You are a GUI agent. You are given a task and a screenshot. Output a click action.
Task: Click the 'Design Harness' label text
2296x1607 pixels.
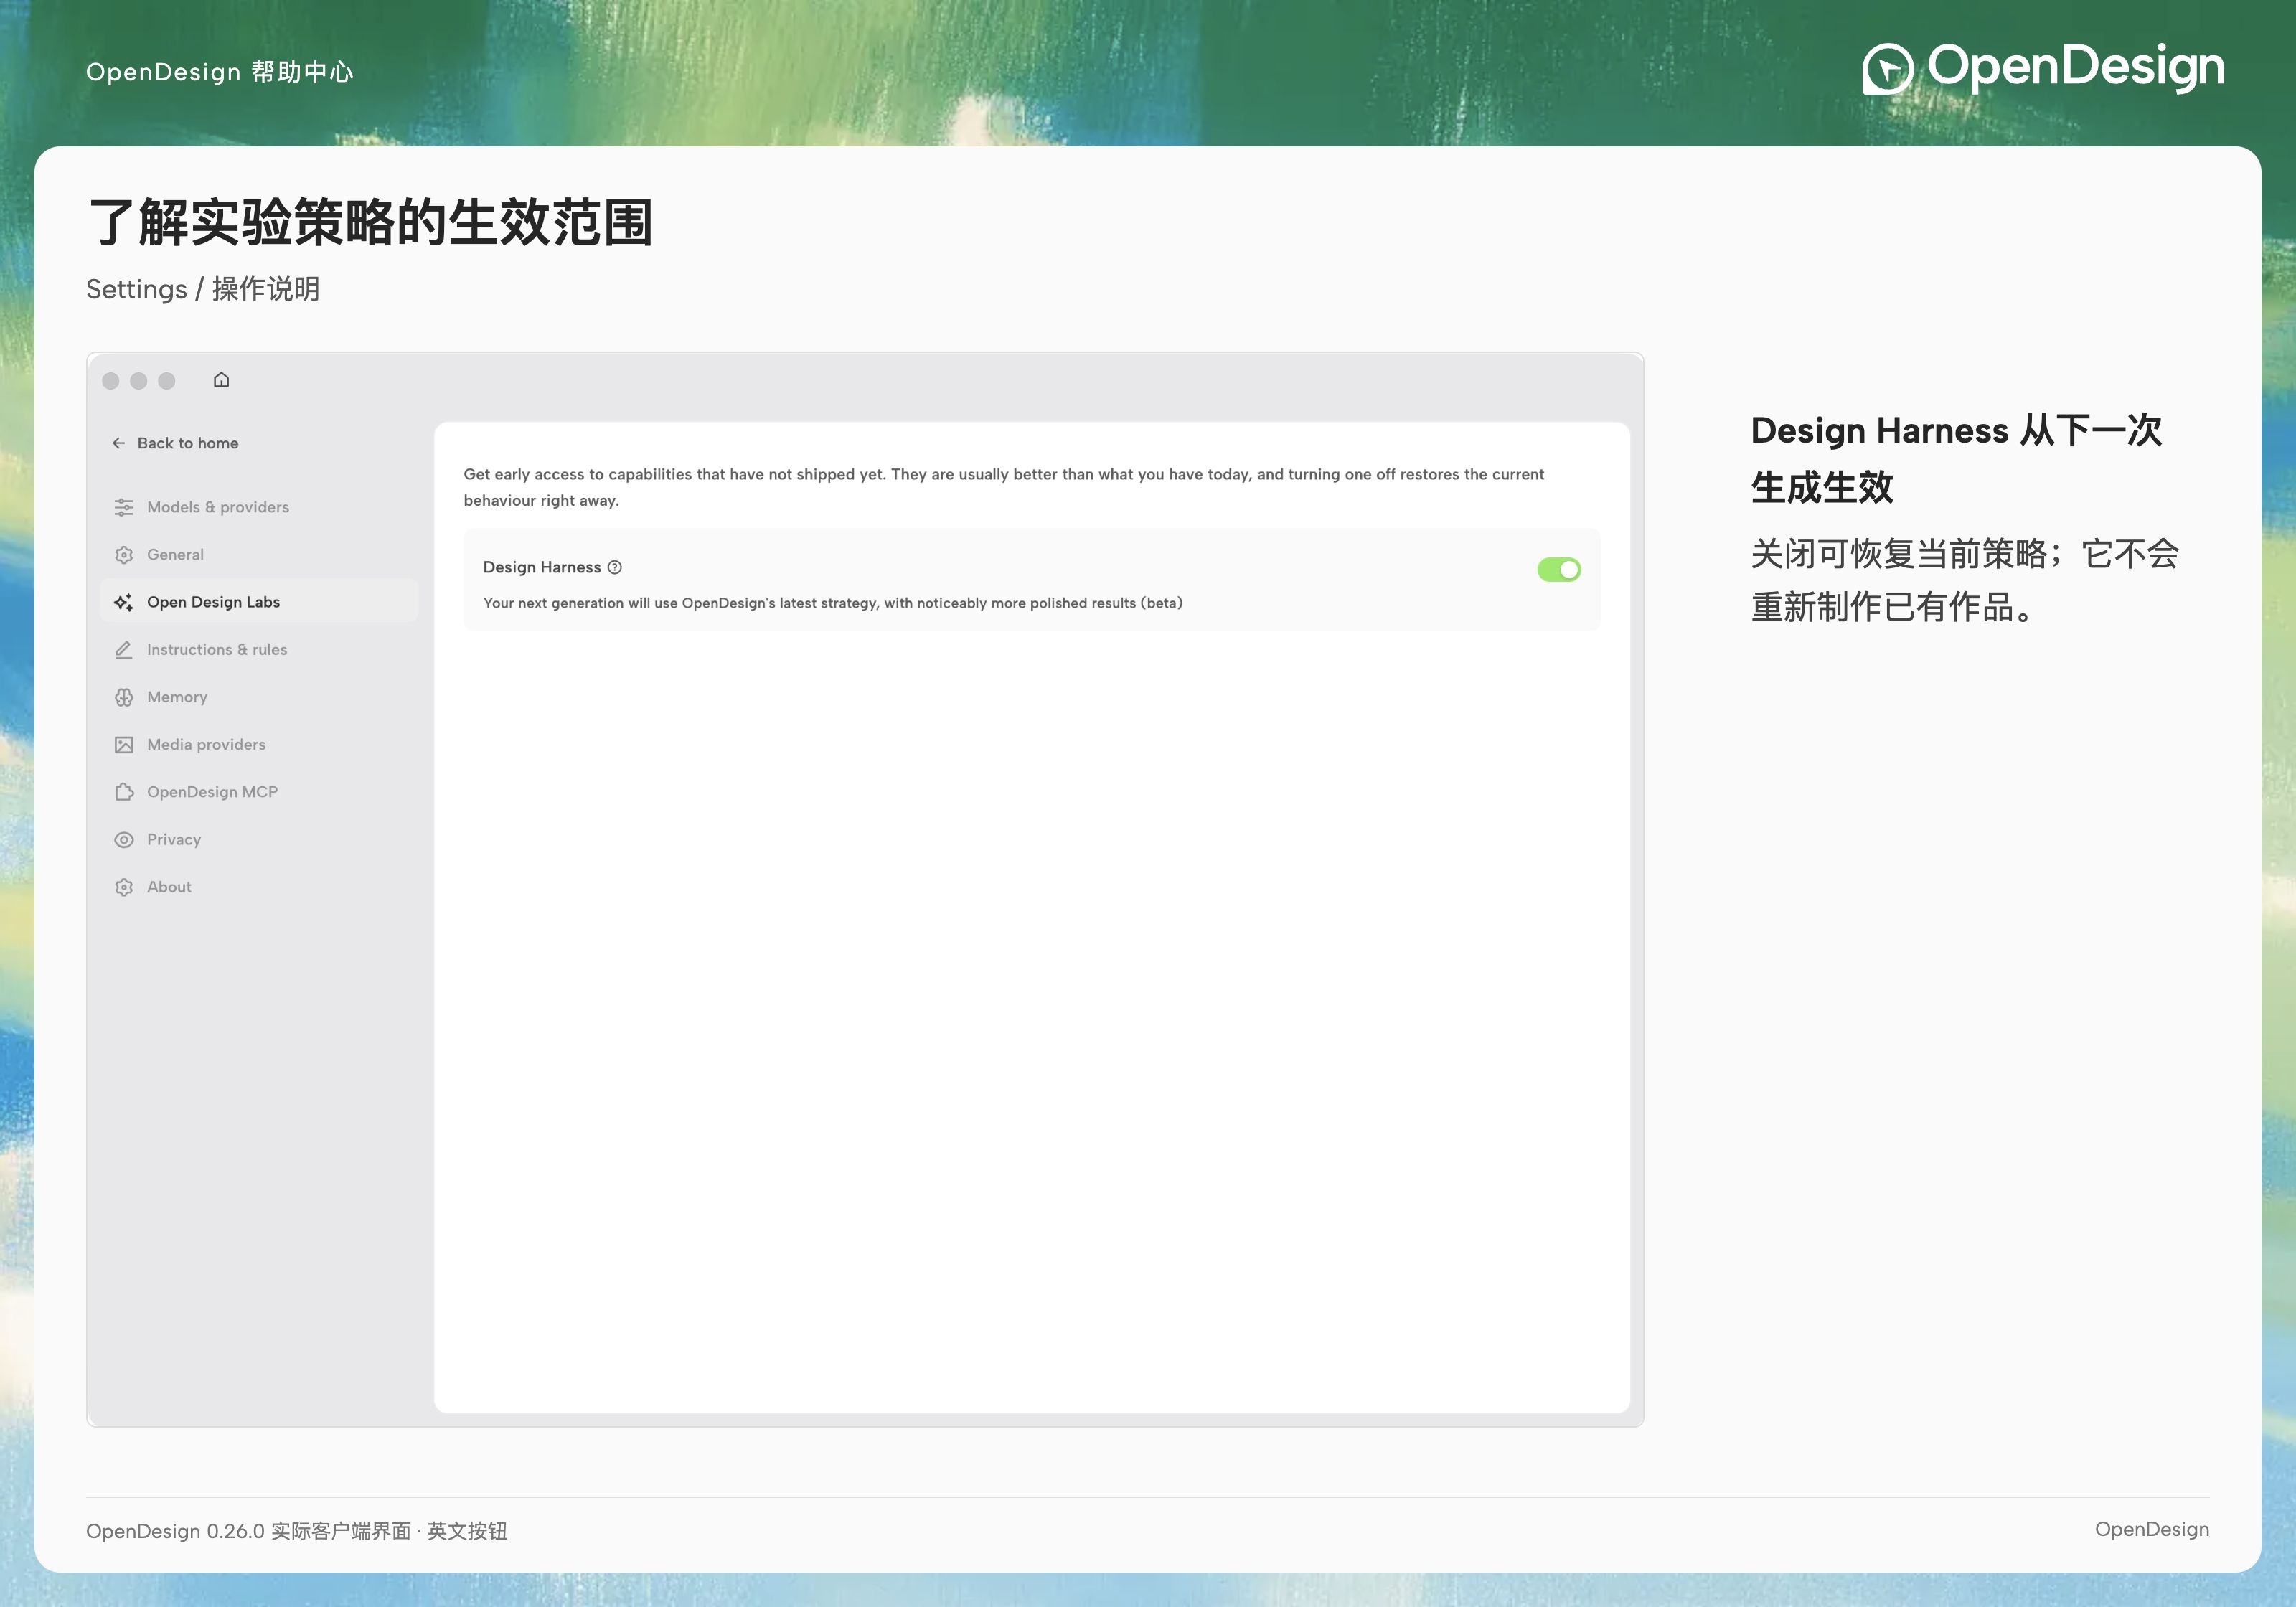pos(542,567)
